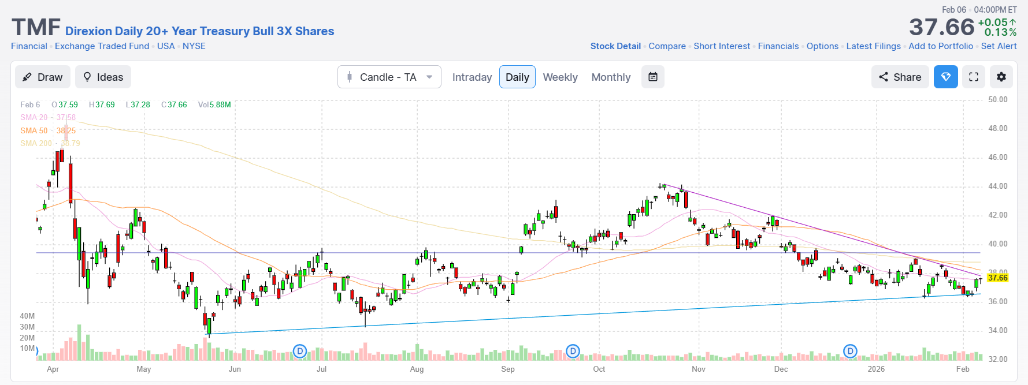
Task: Select the Daily timeframe
Action: (x=517, y=77)
